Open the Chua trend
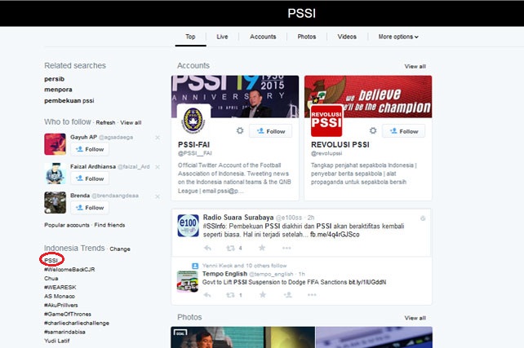 coord(51,278)
